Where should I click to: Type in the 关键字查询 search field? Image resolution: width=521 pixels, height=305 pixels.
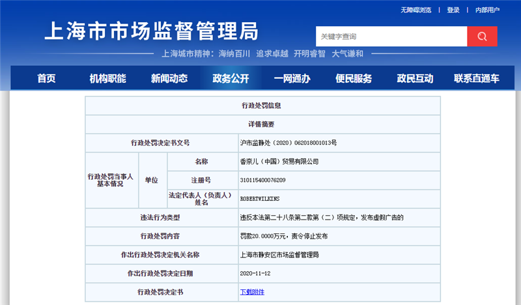[391, 36]
